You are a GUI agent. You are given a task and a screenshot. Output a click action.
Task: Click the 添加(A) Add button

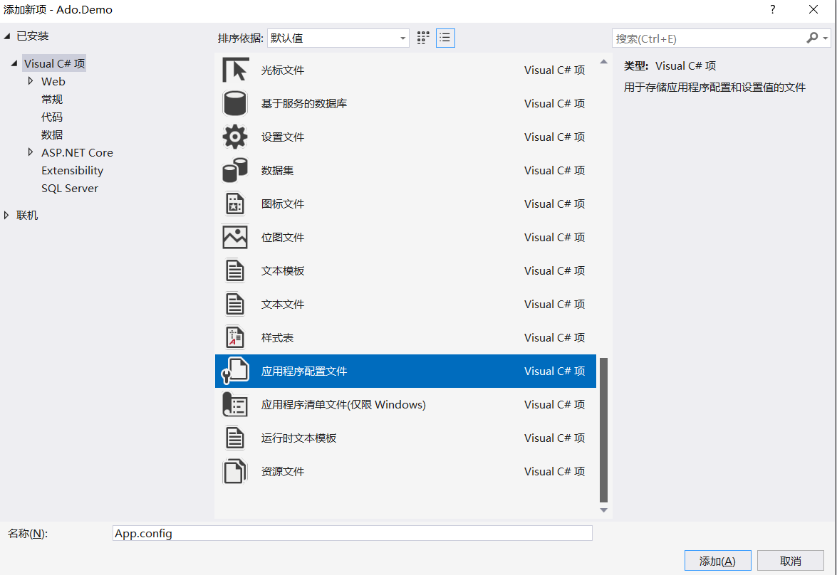click(717, 561)
